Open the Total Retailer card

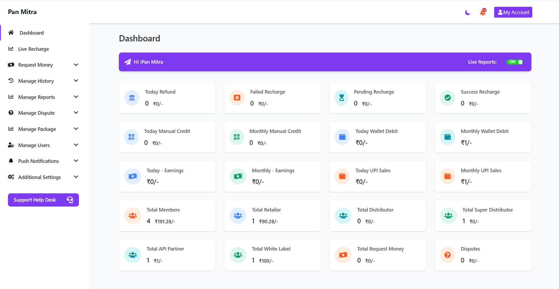click(x=272, y=216)
